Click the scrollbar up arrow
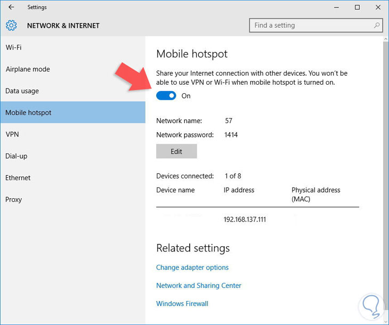This screenshot has width=389, height=325. [x=386, y=39]
